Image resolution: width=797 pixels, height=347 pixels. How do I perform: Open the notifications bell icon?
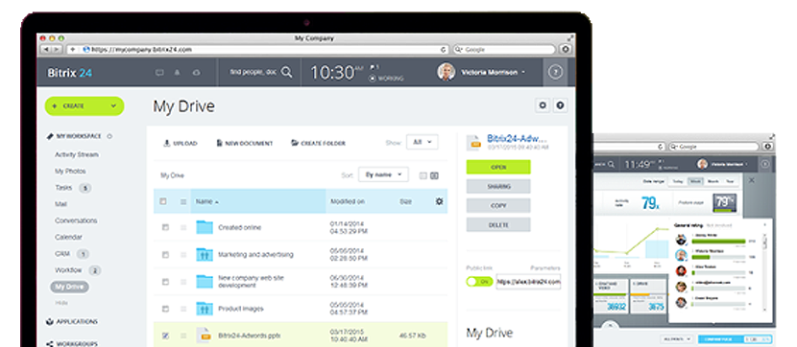click(x=178, y=73)
